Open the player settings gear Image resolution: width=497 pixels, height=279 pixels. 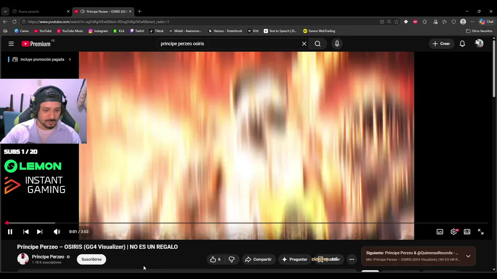pyautogui.click(x=454, y=232)
